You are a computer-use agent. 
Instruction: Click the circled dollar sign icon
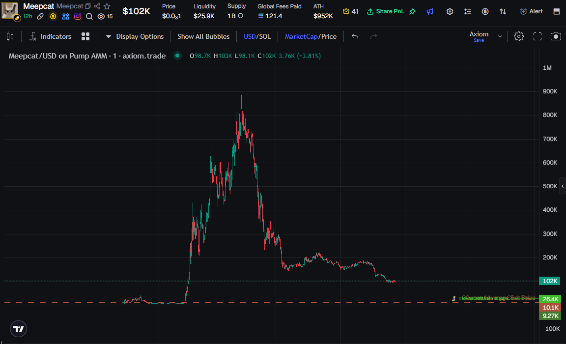click(485, 12)
